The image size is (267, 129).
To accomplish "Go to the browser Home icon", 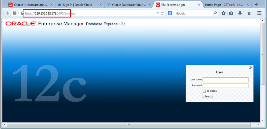I will tap(249, 13).
